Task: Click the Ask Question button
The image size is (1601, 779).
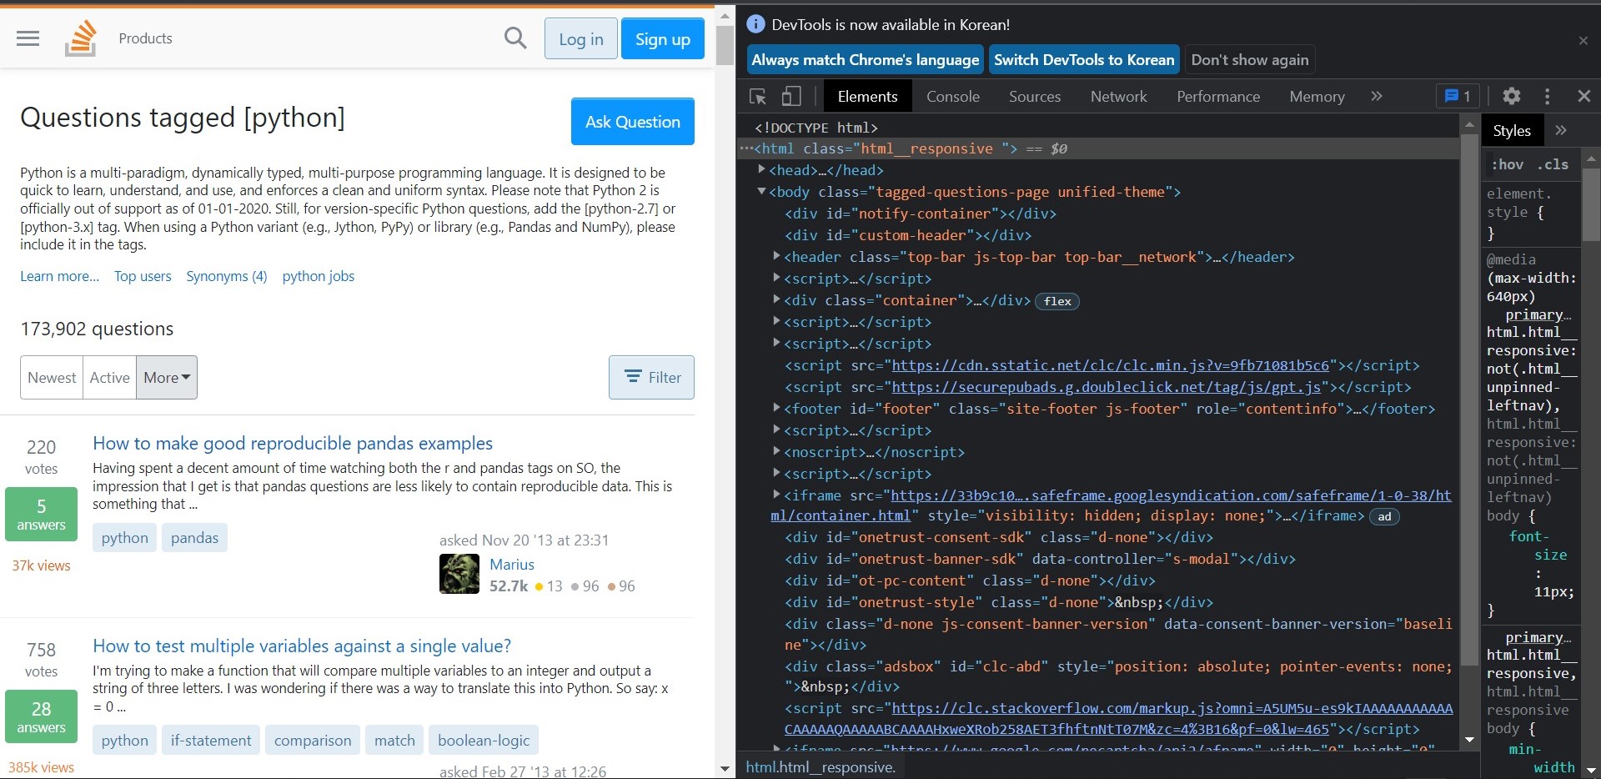Action: click(633, 122)
